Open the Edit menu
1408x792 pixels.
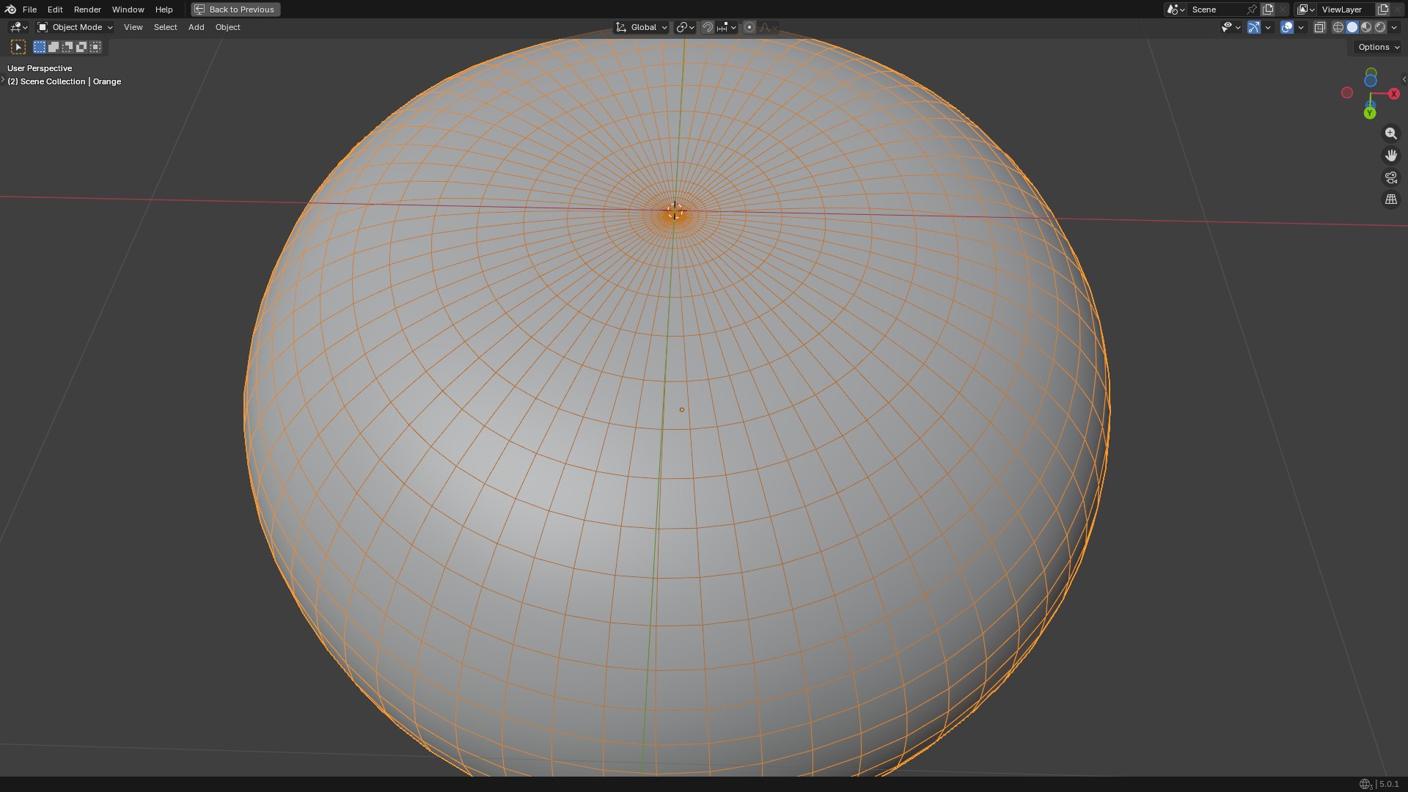pos(55,10)
